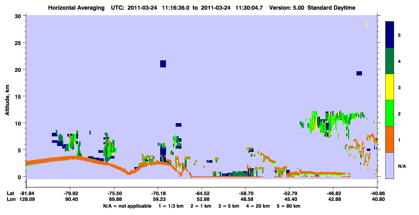Click the colorbar label '5'

click(x=399, y=35)
